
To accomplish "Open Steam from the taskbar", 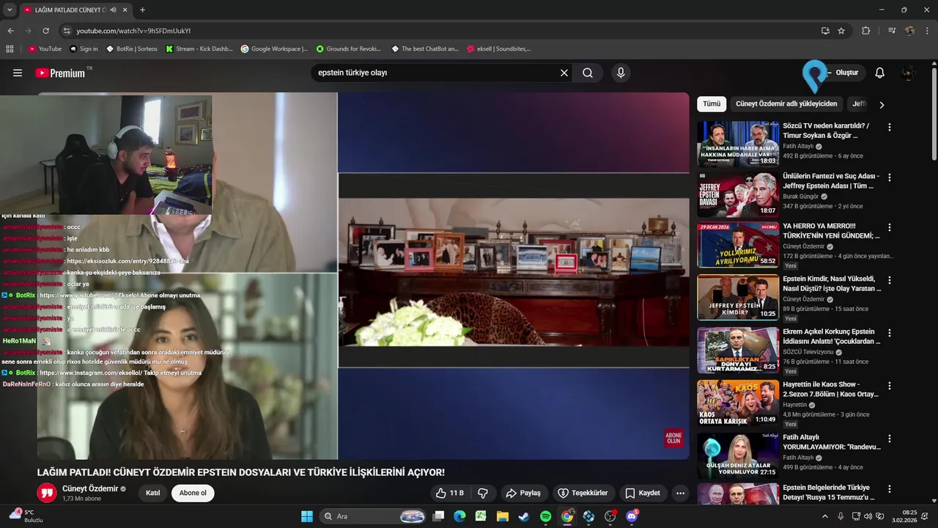I will click(523, 516).
